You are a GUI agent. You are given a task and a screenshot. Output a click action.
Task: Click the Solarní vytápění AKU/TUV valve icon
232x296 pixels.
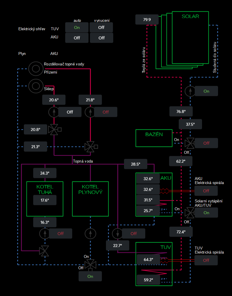point(190,213)
